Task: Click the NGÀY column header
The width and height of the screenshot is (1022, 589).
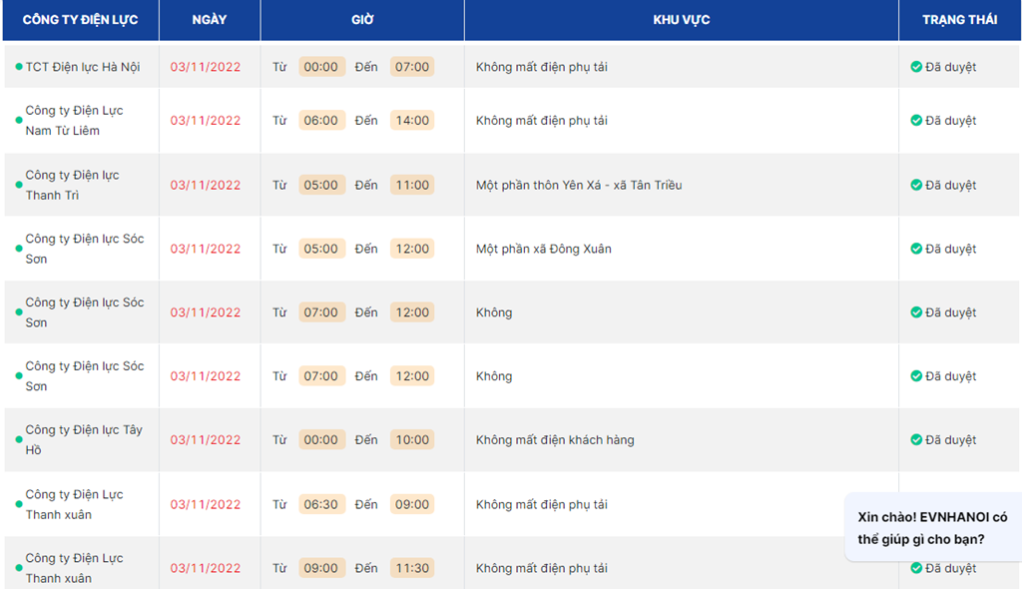Action: [210, 20]
